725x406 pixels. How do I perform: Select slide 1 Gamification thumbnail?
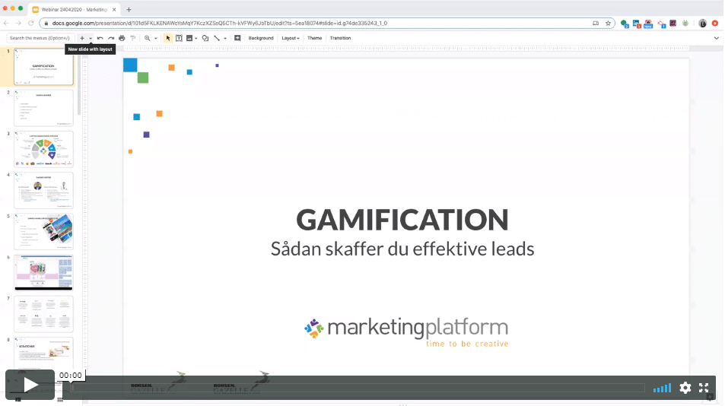coord(43,67)
